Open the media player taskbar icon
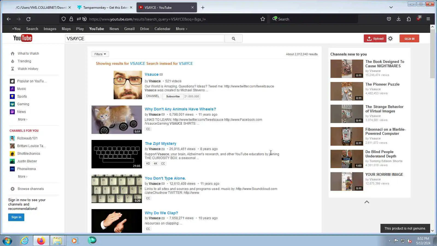The height and width of the screenshot is (246, 437). (74, 241)
